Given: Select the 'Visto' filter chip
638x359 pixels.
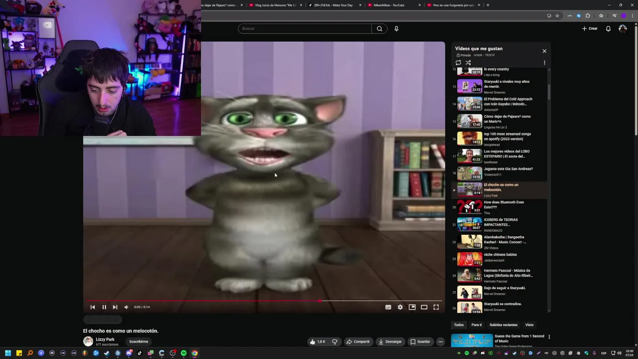Looking at the screenshot, I should pyautogui.click(x=529, y=325).
